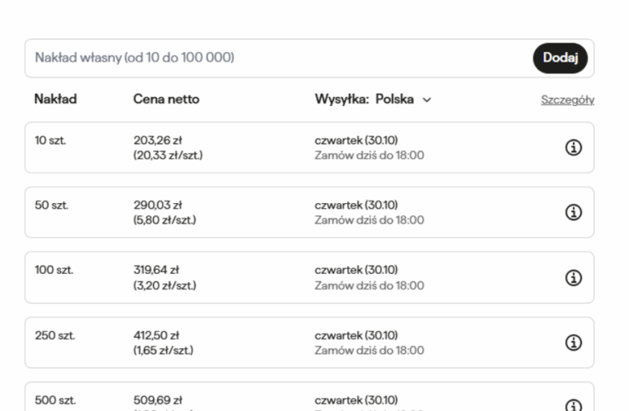The height and width of the screenshot is (411, 629).
Task: Open info icon for 10 szt. row
Action: click(574, 147)
